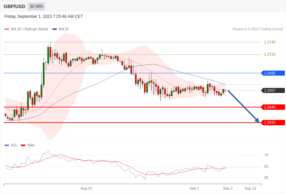Click the MA 50 legend label
The image size is (286, 194).
[x=64, y=29]
